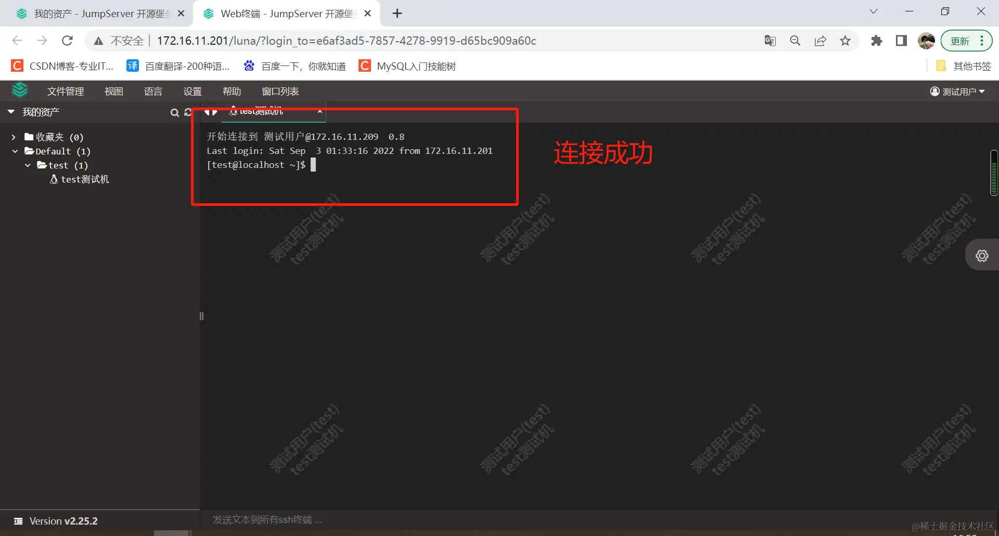Open the 语言 menu
The width and height of the screenshot is (999, 536).
(153, 91)
